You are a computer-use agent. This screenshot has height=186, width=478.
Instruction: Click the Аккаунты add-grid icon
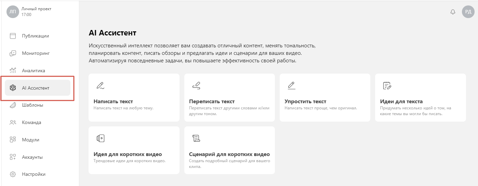tap(13, 157)
